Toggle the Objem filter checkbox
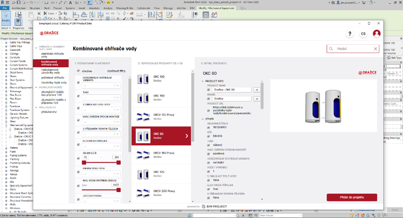The width and height of the screenshot is (403, 218). coord(78,158)
